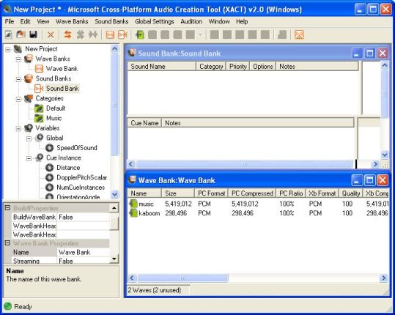Image resolution: width=395 pixels, height=315 pixels.
Task: Click the Quality column header
Action: coord(350,193)
